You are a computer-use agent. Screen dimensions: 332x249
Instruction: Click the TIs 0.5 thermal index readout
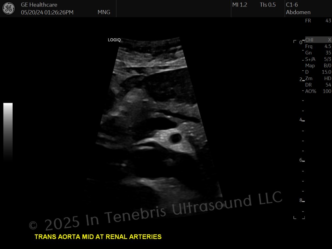[x=267, y=5]
